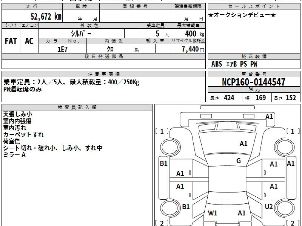Click the left-side [ 1 ] tire marker

(162, 131)
